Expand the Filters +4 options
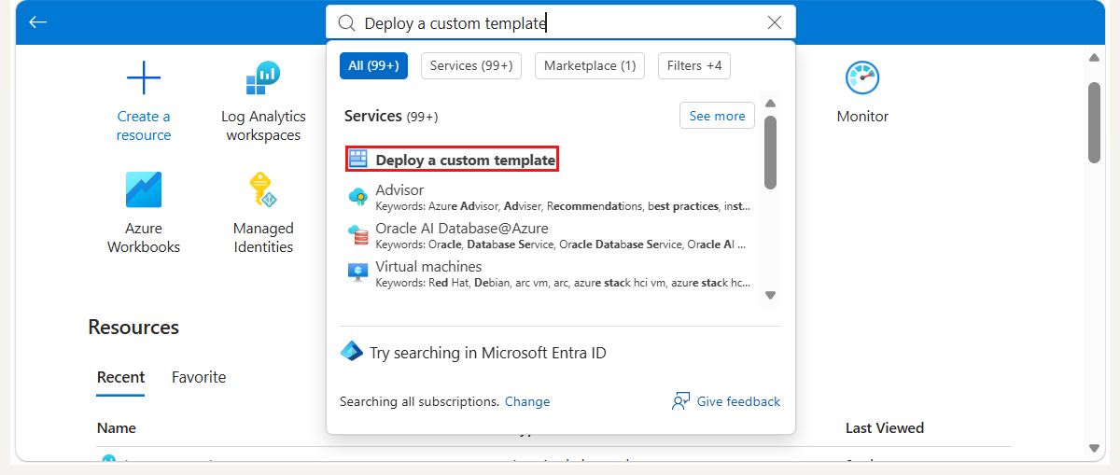Image resolution: width=1120 pixels, height=475 pixels. click(694, 65)
